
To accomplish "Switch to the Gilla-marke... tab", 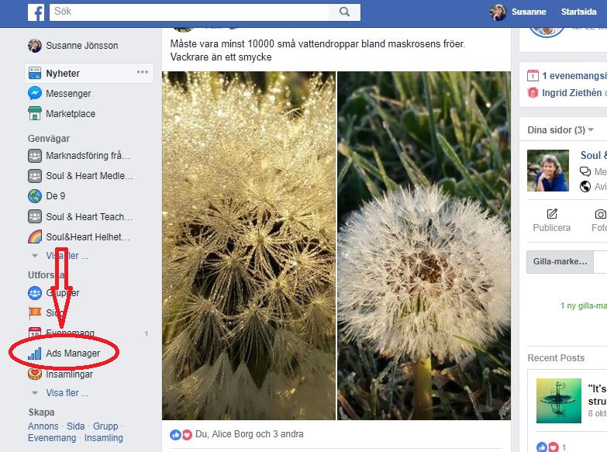I will coord(560,261).
